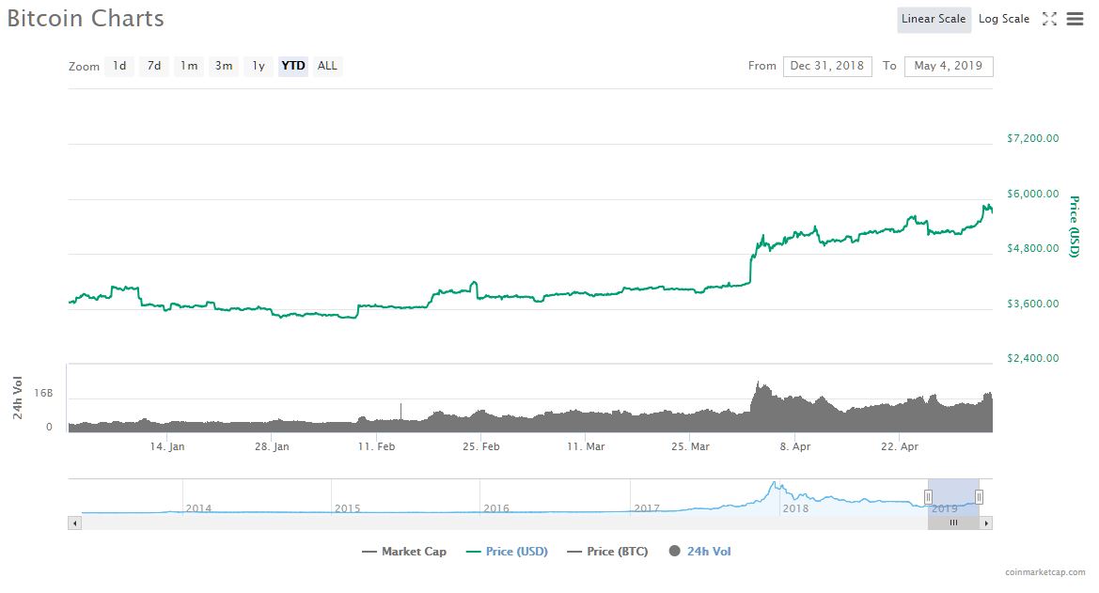1099x593 pixels.
Task: Click the Market Cap legend line marker
Action: 368,551
